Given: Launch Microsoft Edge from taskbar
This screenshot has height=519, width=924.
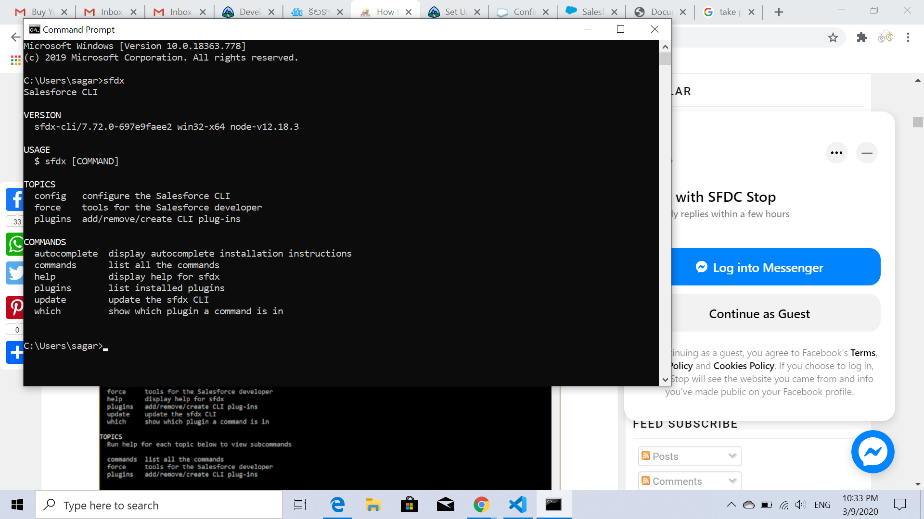Looking at the screenshot, I should [337, 505].
